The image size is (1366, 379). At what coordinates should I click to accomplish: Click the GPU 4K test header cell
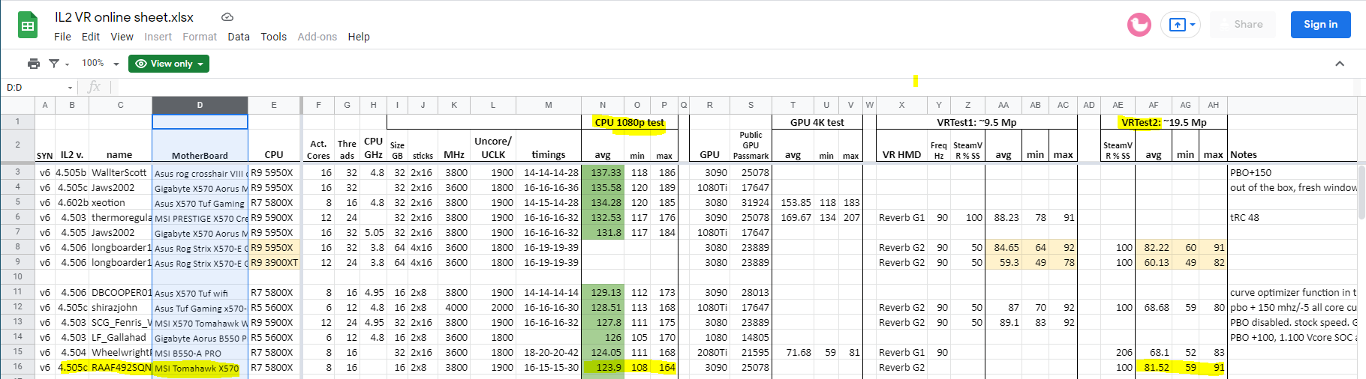[x=817, y=122]
